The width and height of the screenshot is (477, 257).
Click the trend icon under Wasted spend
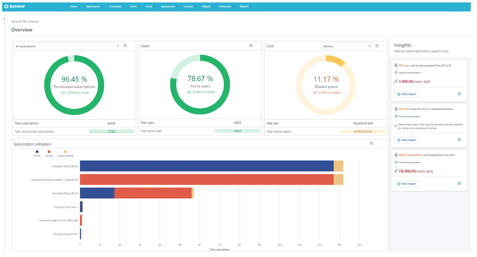coord(315,92)
